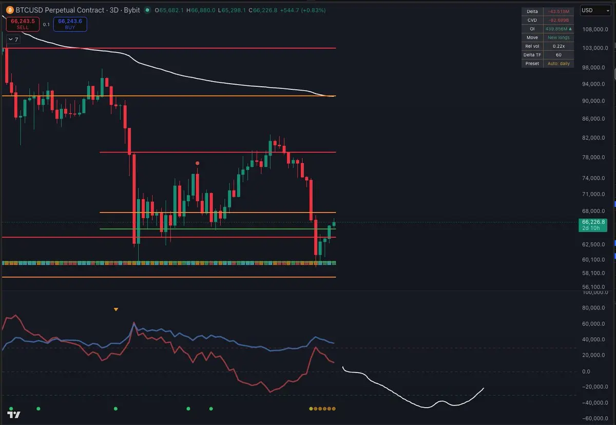This screenshot has width=616, height=425.
Task: Click the 0.1 order quantity field
Action: (x=46, y=24)
